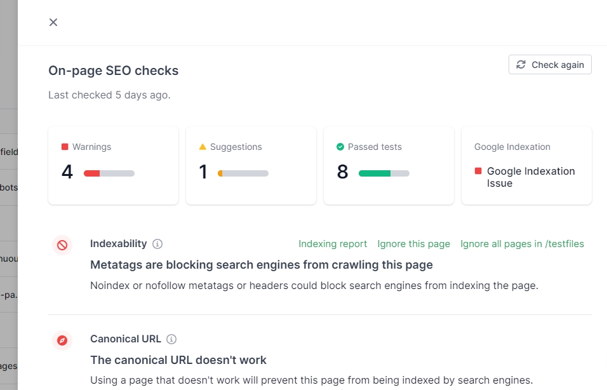The height and width of the screenshot is (390, 607).
Task: Click the Canonical URL compass icon
Action: coord(62,340)
